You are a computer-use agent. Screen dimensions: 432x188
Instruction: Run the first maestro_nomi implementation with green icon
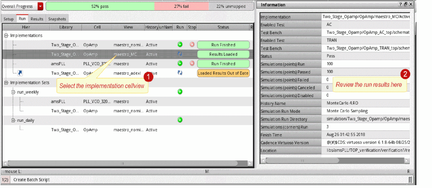pos(180,45)
